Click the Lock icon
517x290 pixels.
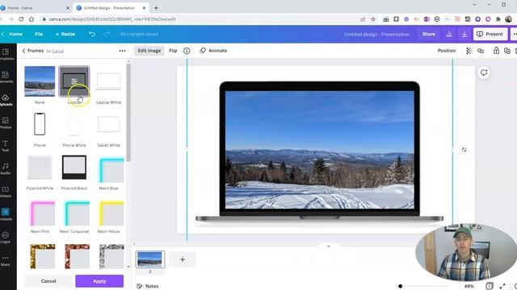pos(496,51)
